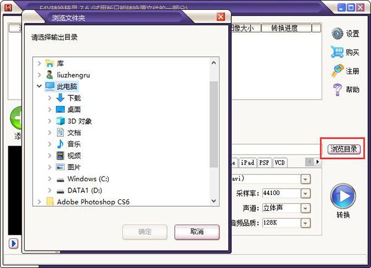Select the 图片 label in the tree

[74, 167]
